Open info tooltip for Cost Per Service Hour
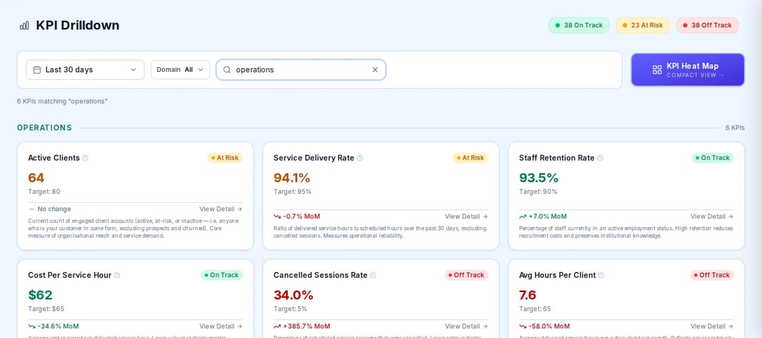Image resolution: width=762 pixels, height=338 pixels. tap(117, 275)
